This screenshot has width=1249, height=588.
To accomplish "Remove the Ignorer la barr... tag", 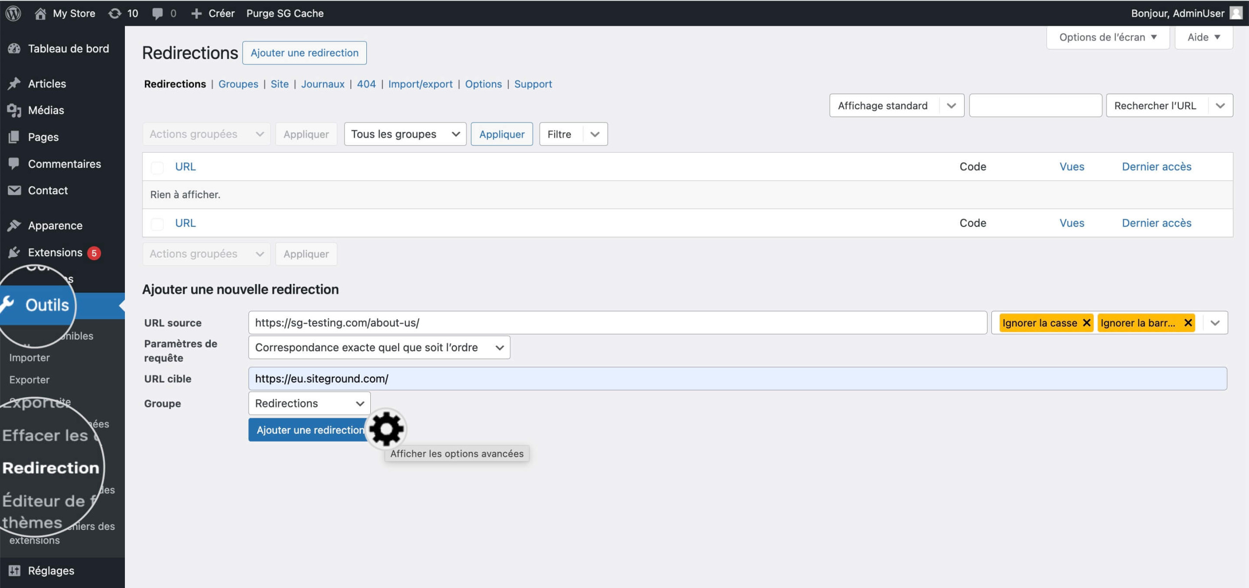I will [1188, 323].
